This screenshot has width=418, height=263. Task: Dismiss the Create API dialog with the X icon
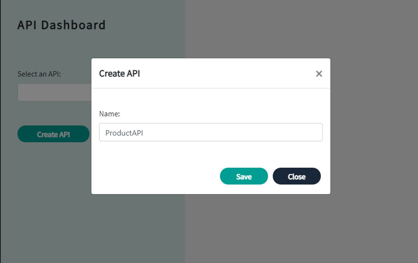tap(319, 74)
